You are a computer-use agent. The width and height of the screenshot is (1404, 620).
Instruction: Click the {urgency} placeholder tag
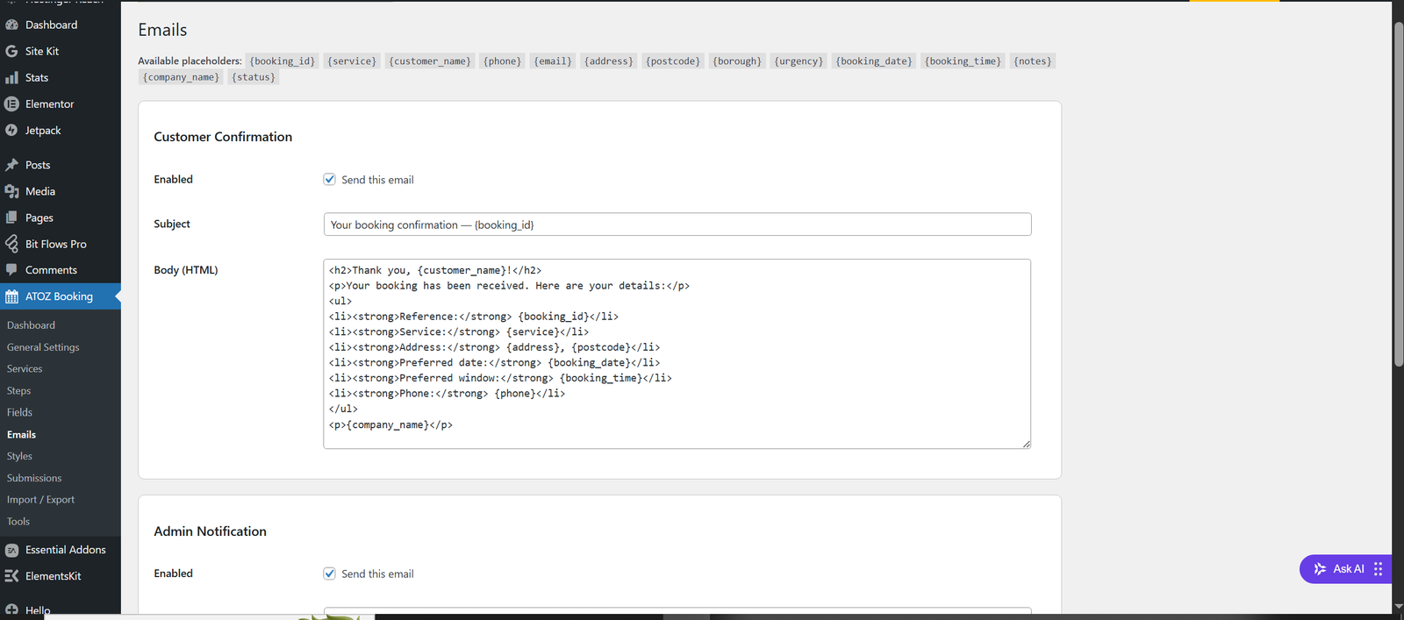[x=799, y=61]
